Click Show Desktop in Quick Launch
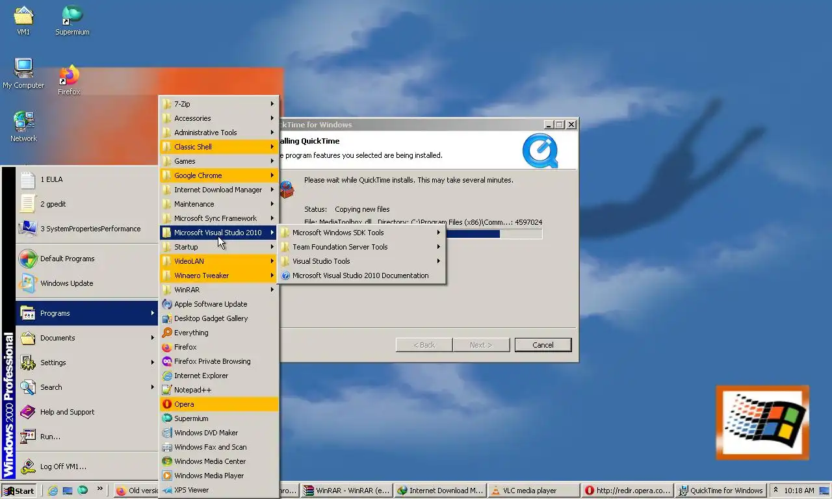 tap(68, 491)
